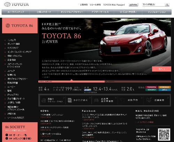Select the second dark-red slide indicator bar
The height and width of the screenshot is (142, 174).
[138, 82]
